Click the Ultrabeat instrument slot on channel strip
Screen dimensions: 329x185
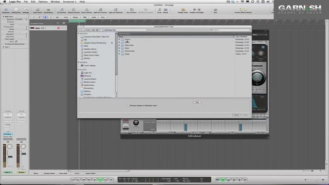(8, 134)
